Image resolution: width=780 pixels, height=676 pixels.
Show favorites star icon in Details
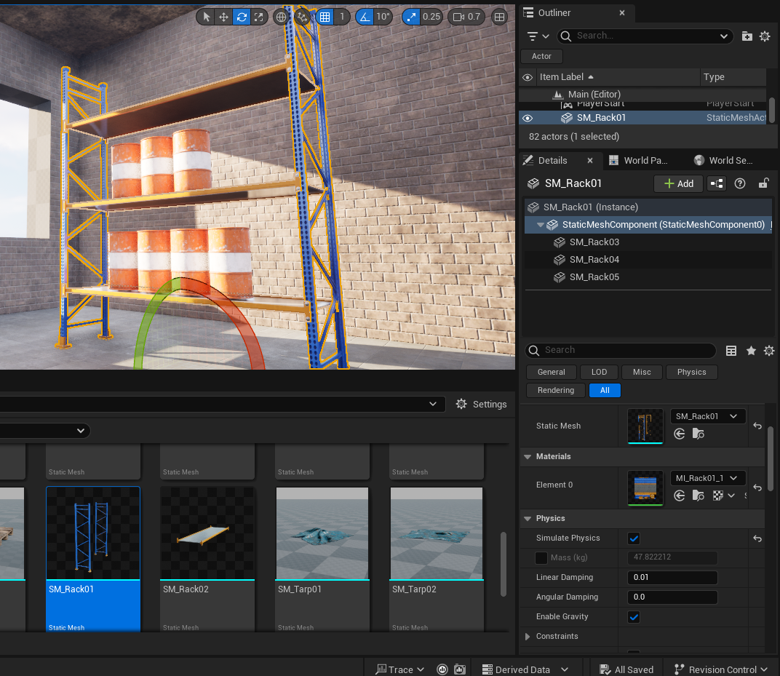pos(751,351)
